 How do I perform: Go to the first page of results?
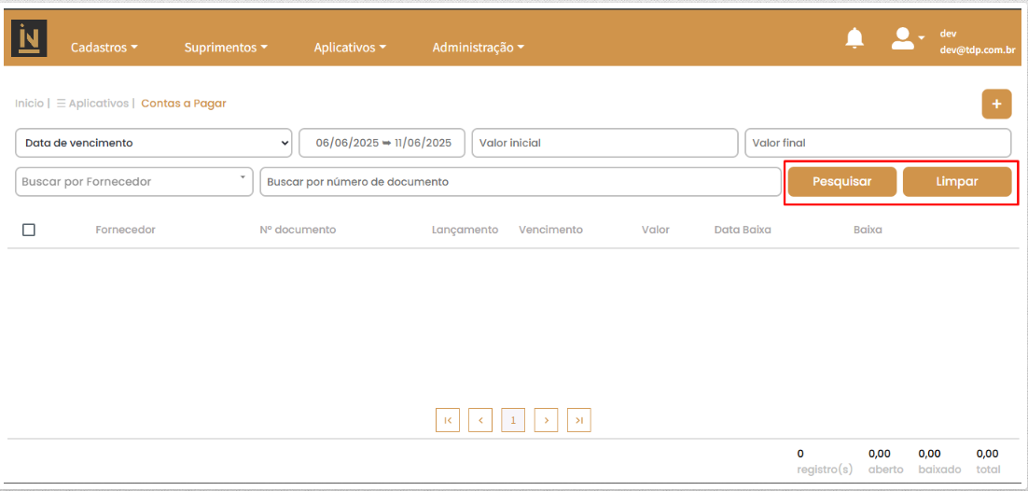[x=448, y=421]
